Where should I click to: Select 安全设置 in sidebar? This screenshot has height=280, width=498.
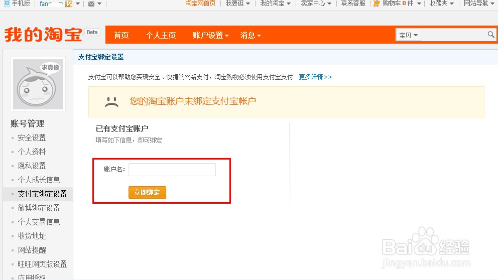(x=32, y=138)
